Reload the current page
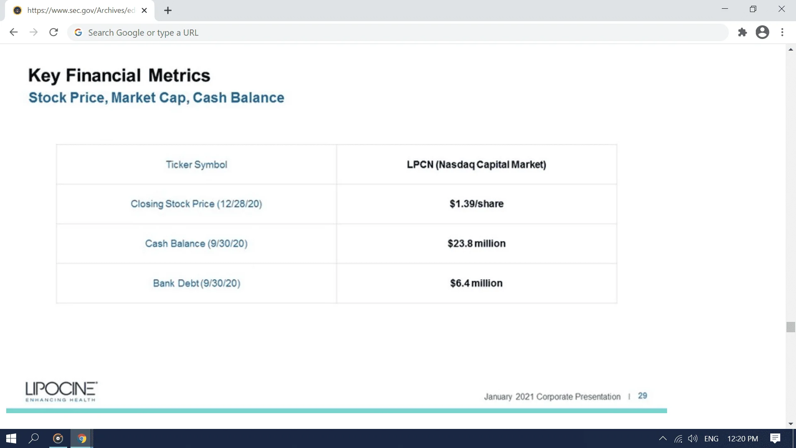The width and height of the screenshot is (796, 448). (53, 32)
